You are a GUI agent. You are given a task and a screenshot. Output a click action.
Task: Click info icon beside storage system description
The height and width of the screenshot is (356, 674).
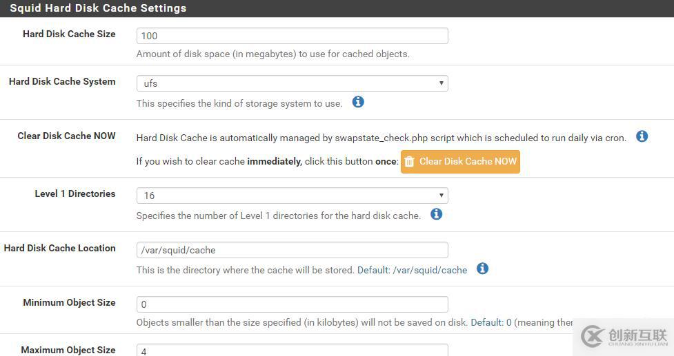[358, 102]
